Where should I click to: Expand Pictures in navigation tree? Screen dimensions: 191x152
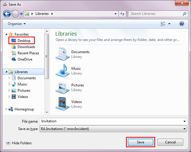click(x=9, y=91)
